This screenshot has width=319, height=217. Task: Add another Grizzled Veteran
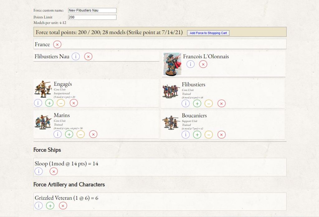coord(50,205)
